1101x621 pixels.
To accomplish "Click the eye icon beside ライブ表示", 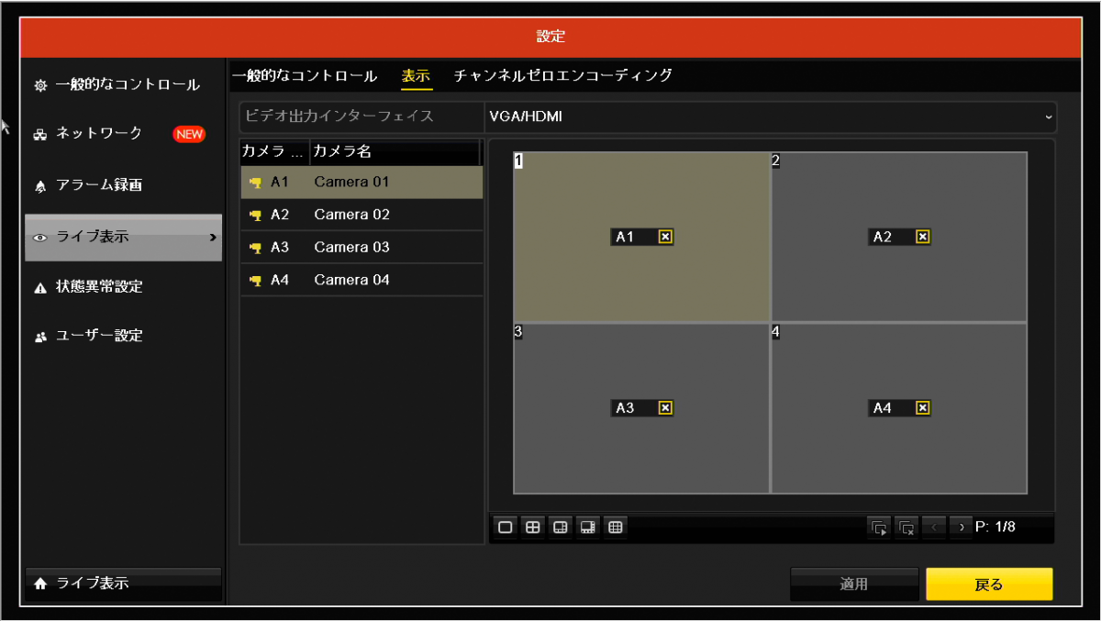I will coord(40,238).
